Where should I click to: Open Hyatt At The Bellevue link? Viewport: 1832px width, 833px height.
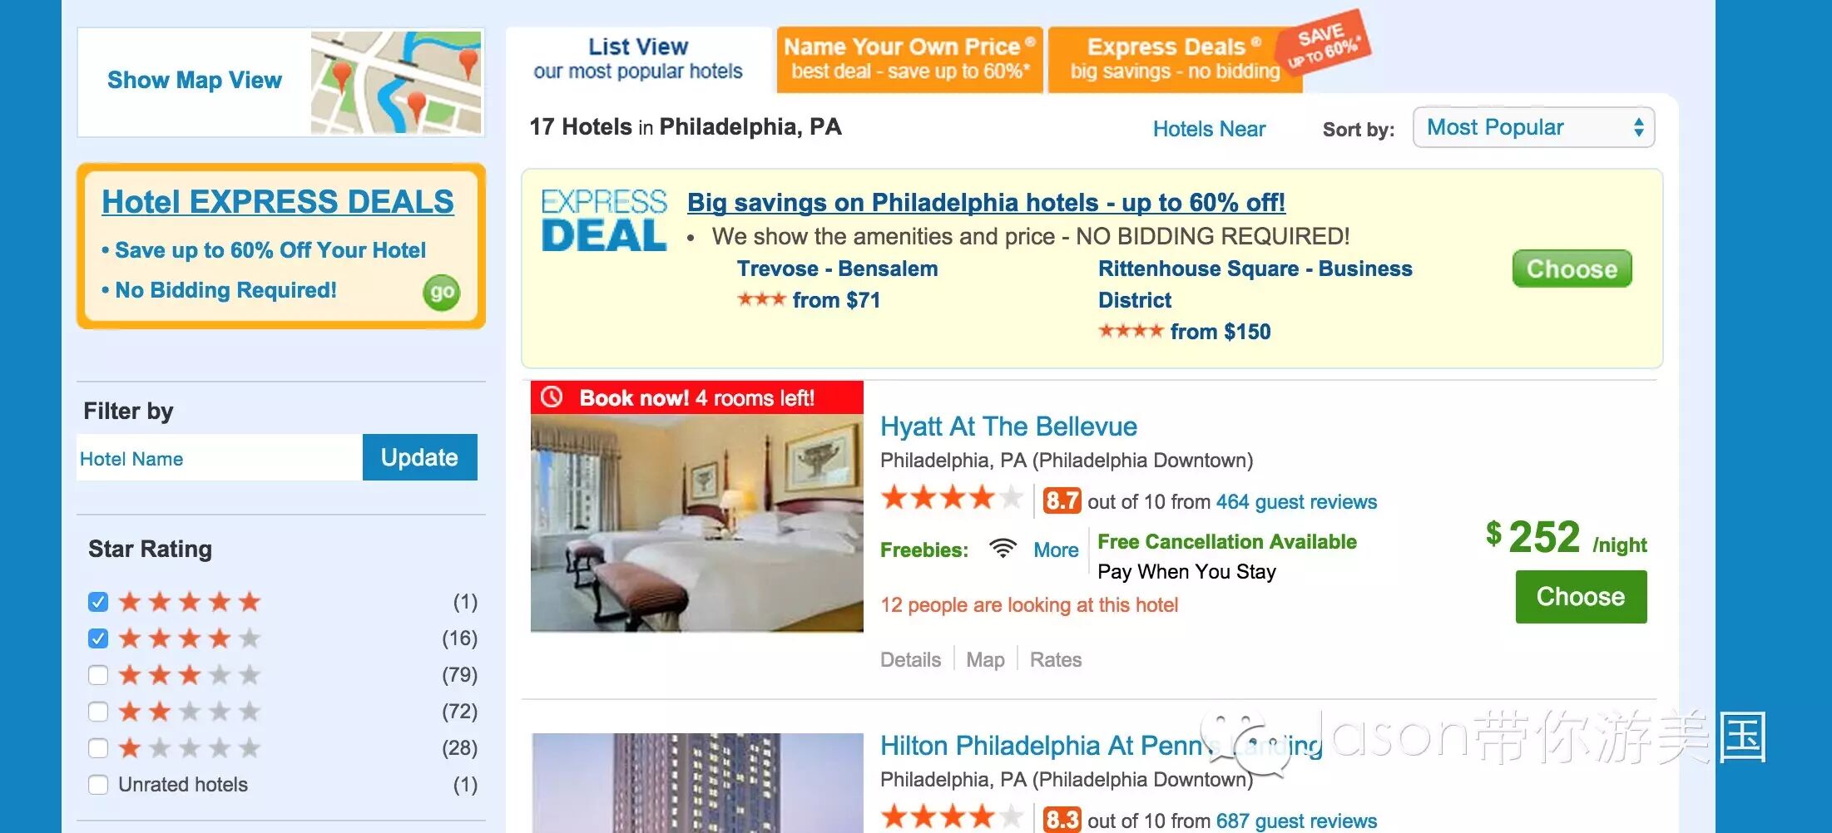1008,426
